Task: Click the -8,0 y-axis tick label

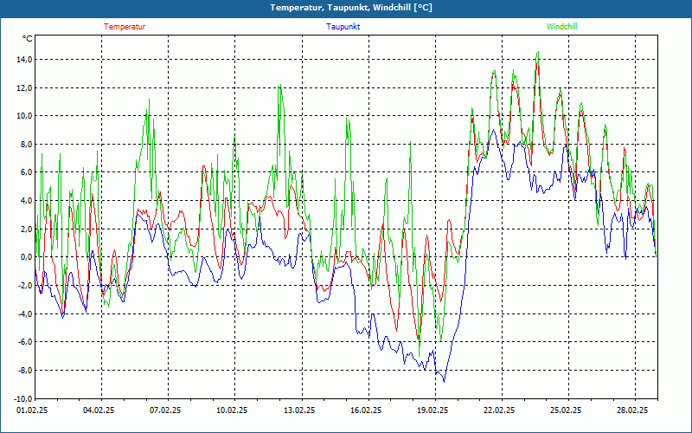Action: (23, 371)
